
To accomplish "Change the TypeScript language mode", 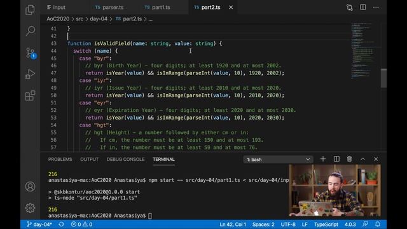I will (x=326, y=224).
